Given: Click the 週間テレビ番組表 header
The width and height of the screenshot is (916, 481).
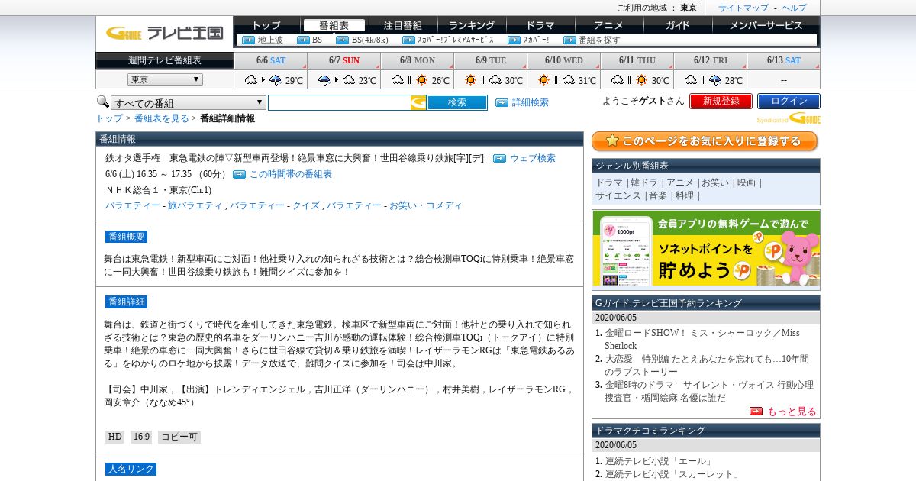Looking at the screenshot, I should coord(165,60).
